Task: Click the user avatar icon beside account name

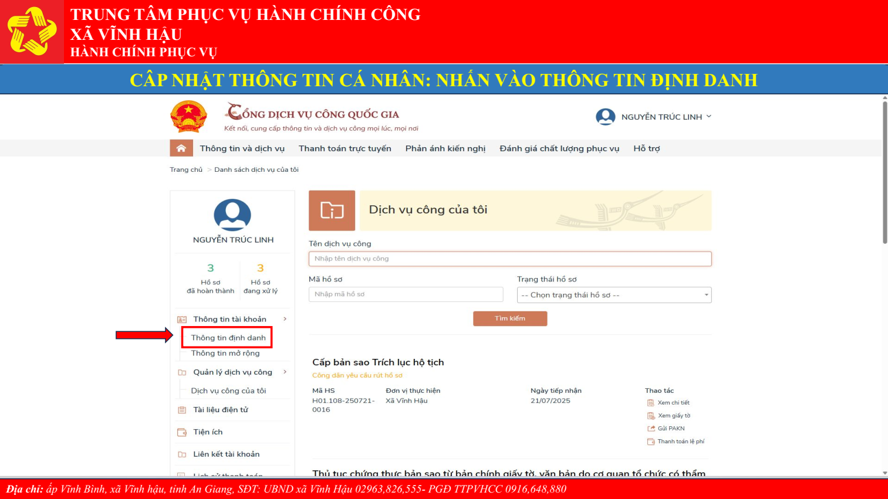Action: tap(605, 117)
